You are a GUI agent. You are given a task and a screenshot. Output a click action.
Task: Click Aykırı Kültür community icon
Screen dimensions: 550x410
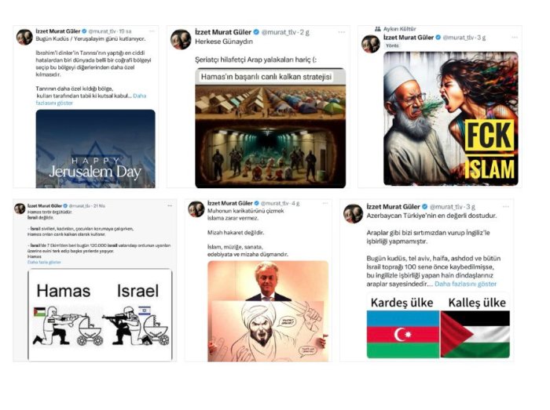pos(377,29)
